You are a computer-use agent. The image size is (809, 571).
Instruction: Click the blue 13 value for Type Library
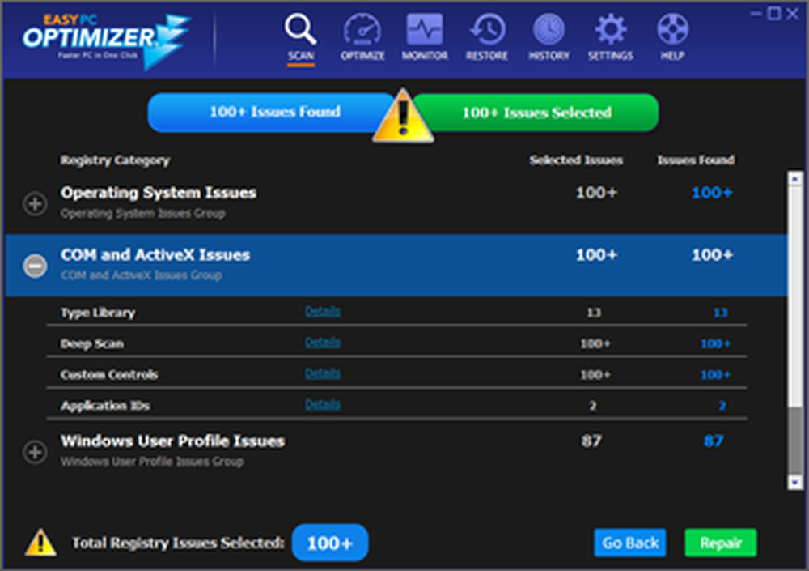click(x=720, y=313)
